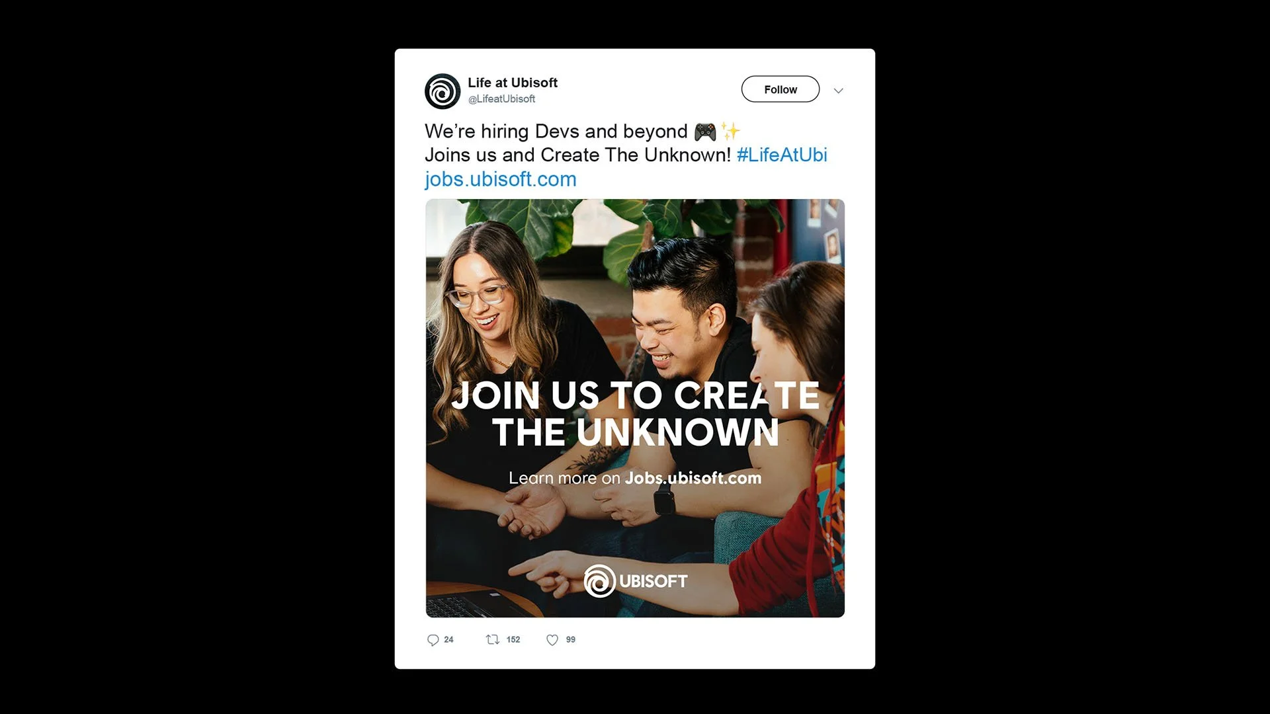The width and height of the screenshot is (1270, 714).
Task: Click the 99 likes count
Action: [571, 639]
